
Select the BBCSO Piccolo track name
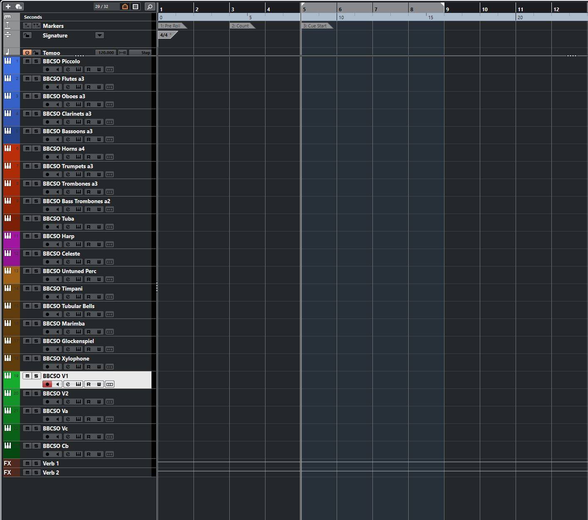tap(61, 61)
